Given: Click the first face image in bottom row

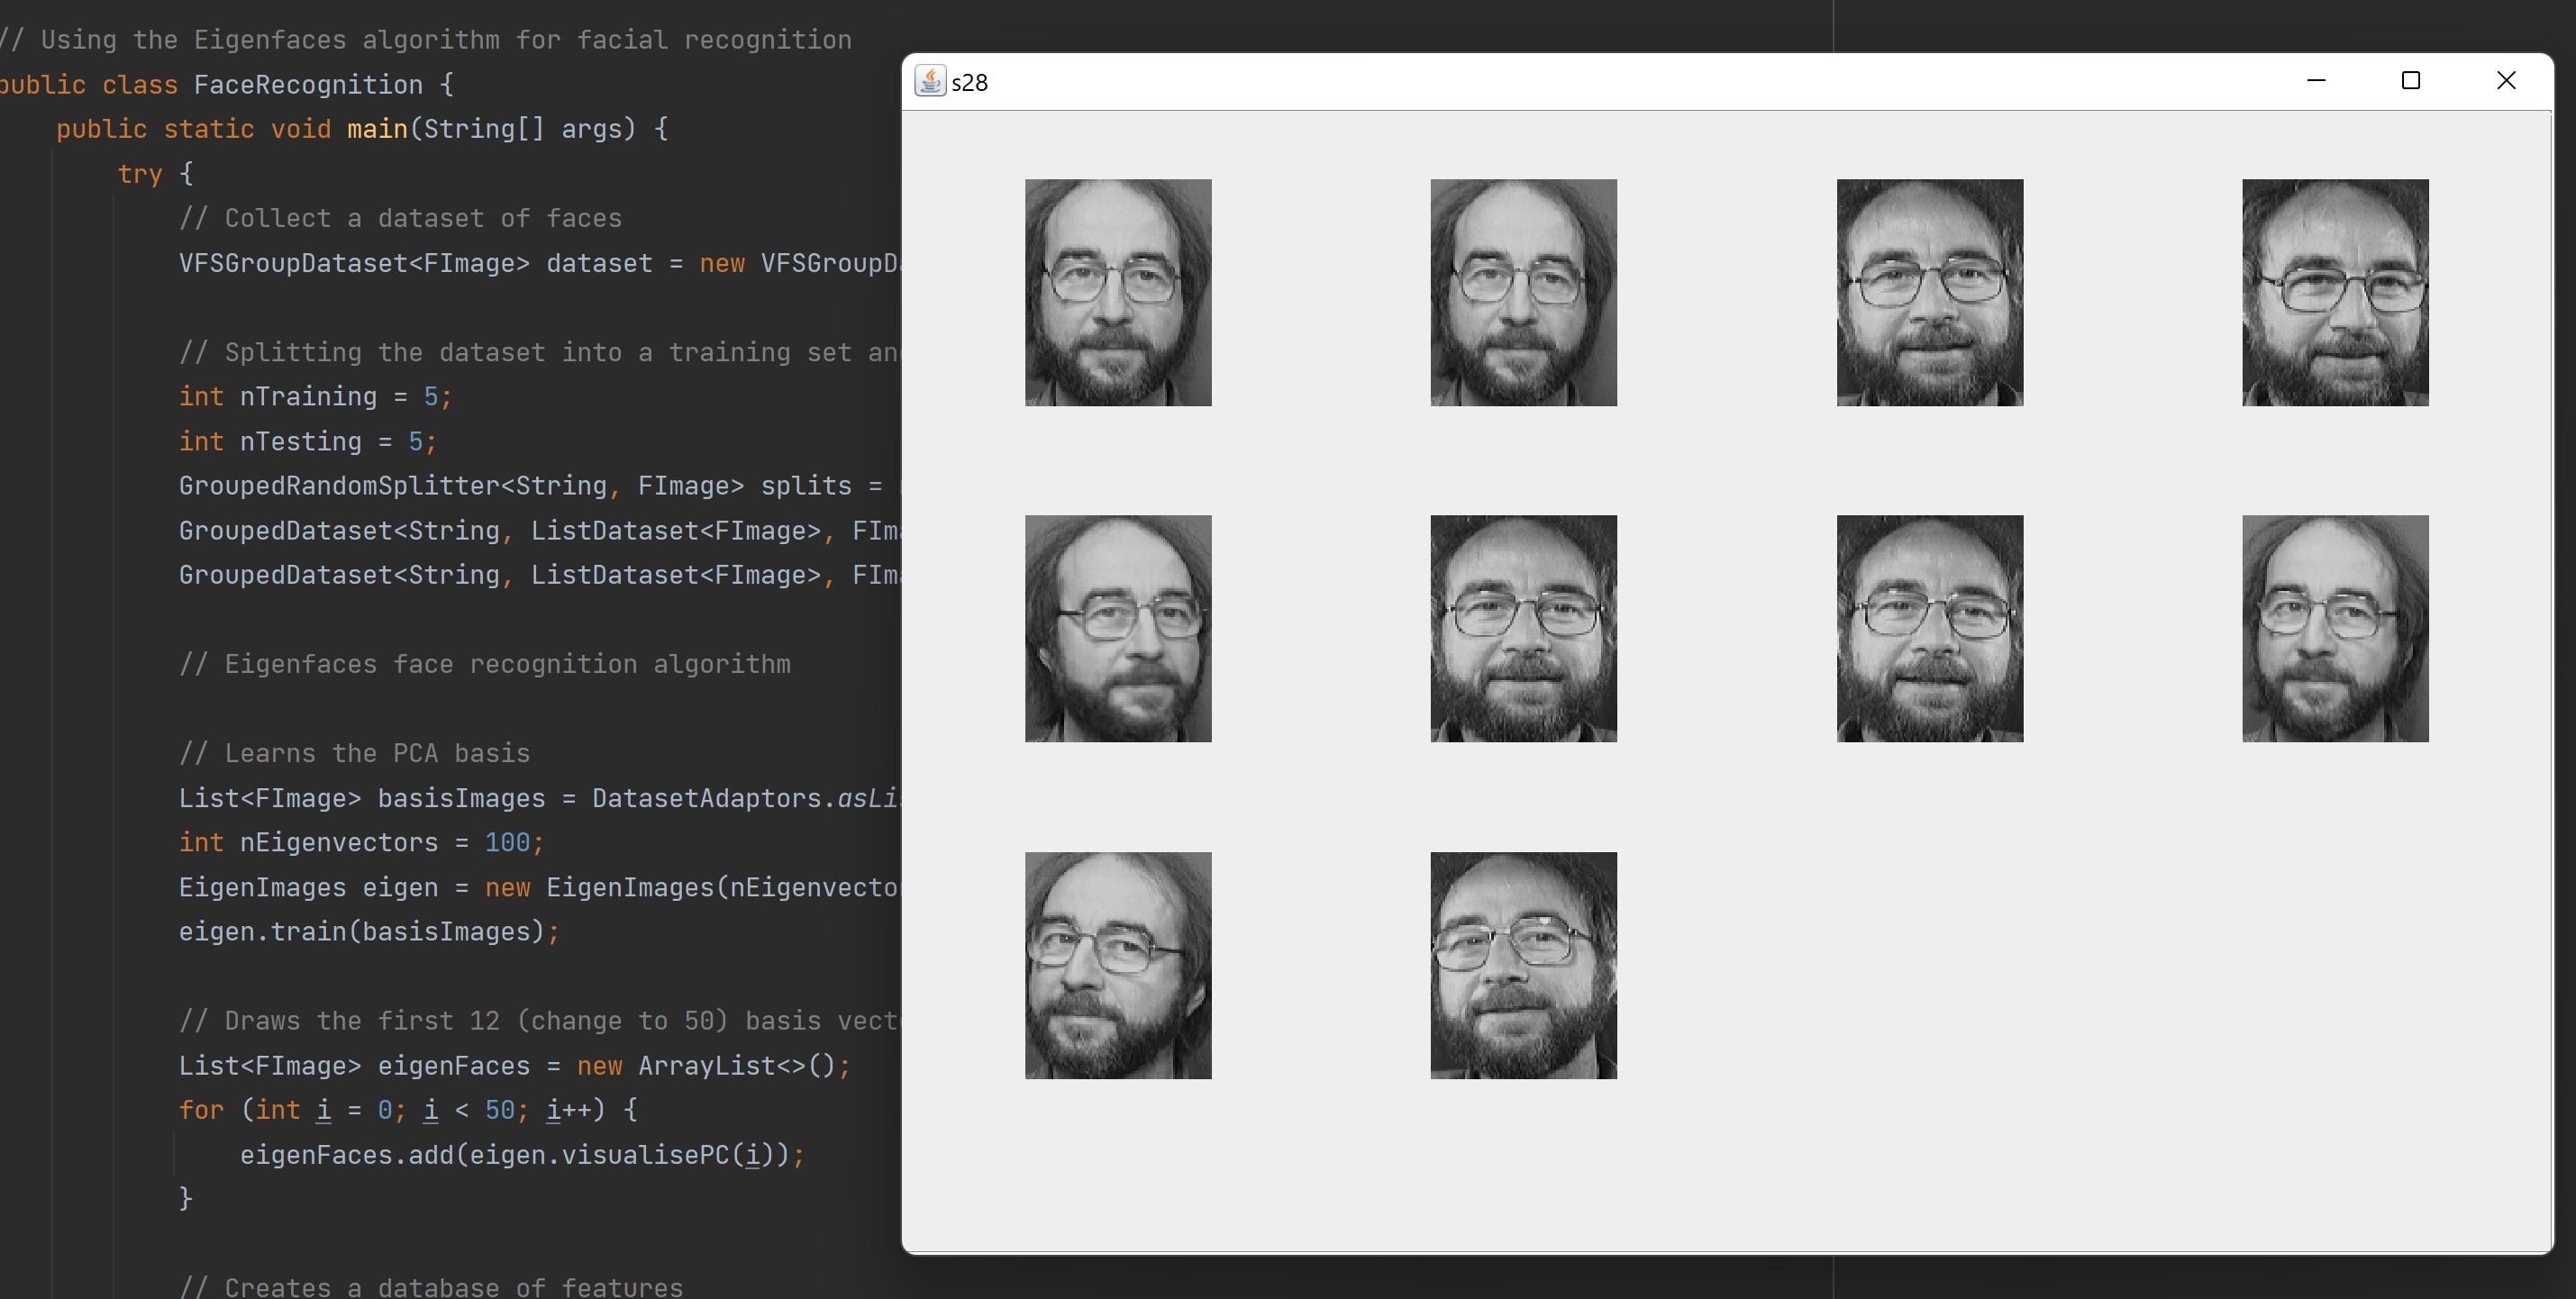Looking at the screenshot, I should 1118,965.
